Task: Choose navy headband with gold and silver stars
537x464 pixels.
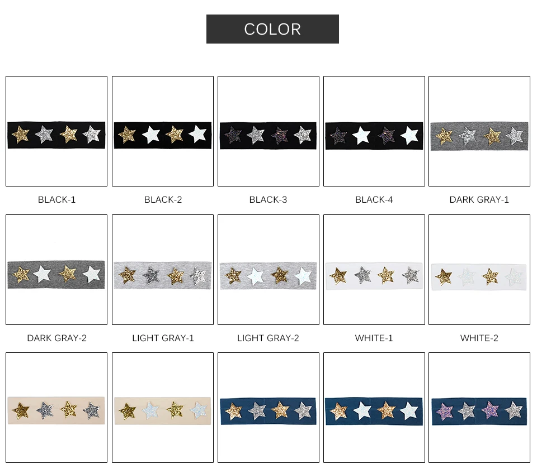Action: pos(268,408)
